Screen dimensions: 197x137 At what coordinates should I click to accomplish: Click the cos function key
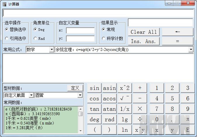click(94, 98)
